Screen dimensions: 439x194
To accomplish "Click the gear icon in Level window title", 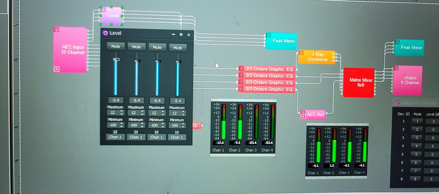I will click(x=106, y=33).
